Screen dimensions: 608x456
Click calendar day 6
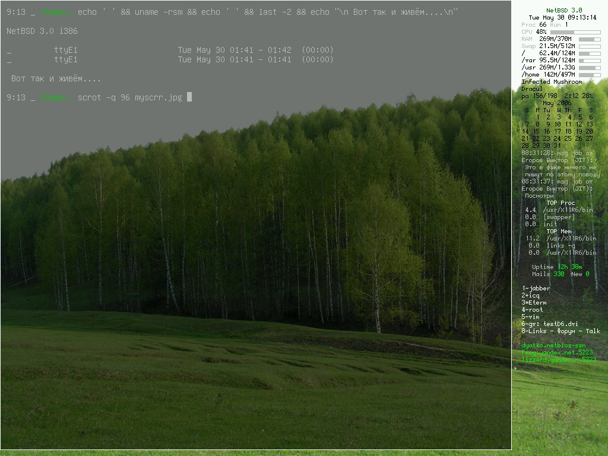tap(591, 117)
